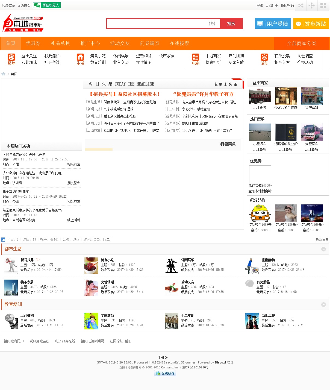Open the grey 搜索 search-type dropdown
The height and width of the screenshot is (390, 330).
point(213,24)
